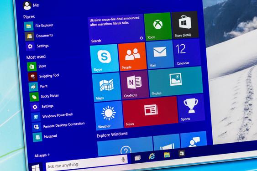Screen dimensions: 257x171
Task: Open the OneNote tile
Action: (x=134, y=85)
